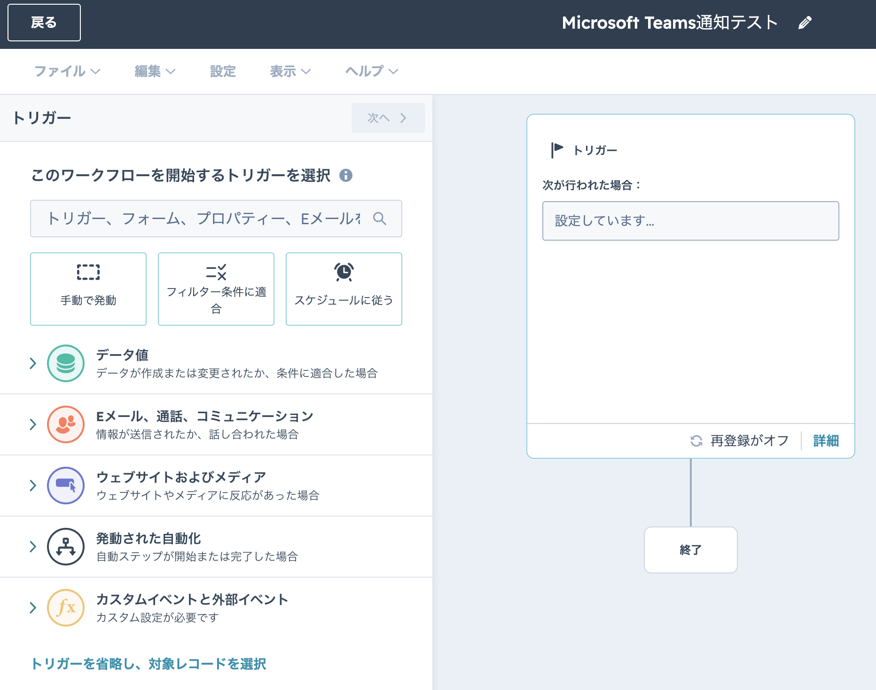This screenshot has height=690, width=876.
Task: Click the orange contacts icon for Eメール、通話
Action: tap(66, 424)
